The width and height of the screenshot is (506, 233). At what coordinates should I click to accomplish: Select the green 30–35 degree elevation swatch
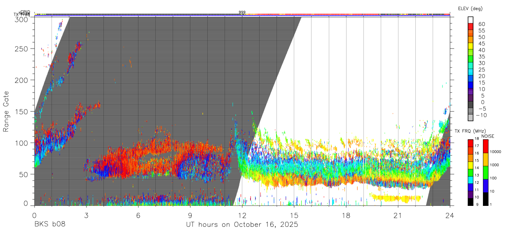(471, 59)
